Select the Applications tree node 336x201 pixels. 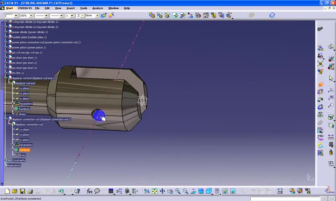click(x=14, y=165)
